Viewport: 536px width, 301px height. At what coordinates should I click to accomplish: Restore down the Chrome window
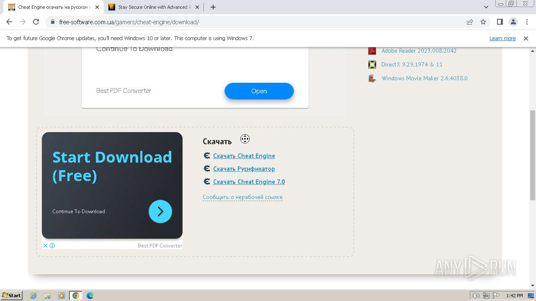pyautogui.click(x=511, y=3)
